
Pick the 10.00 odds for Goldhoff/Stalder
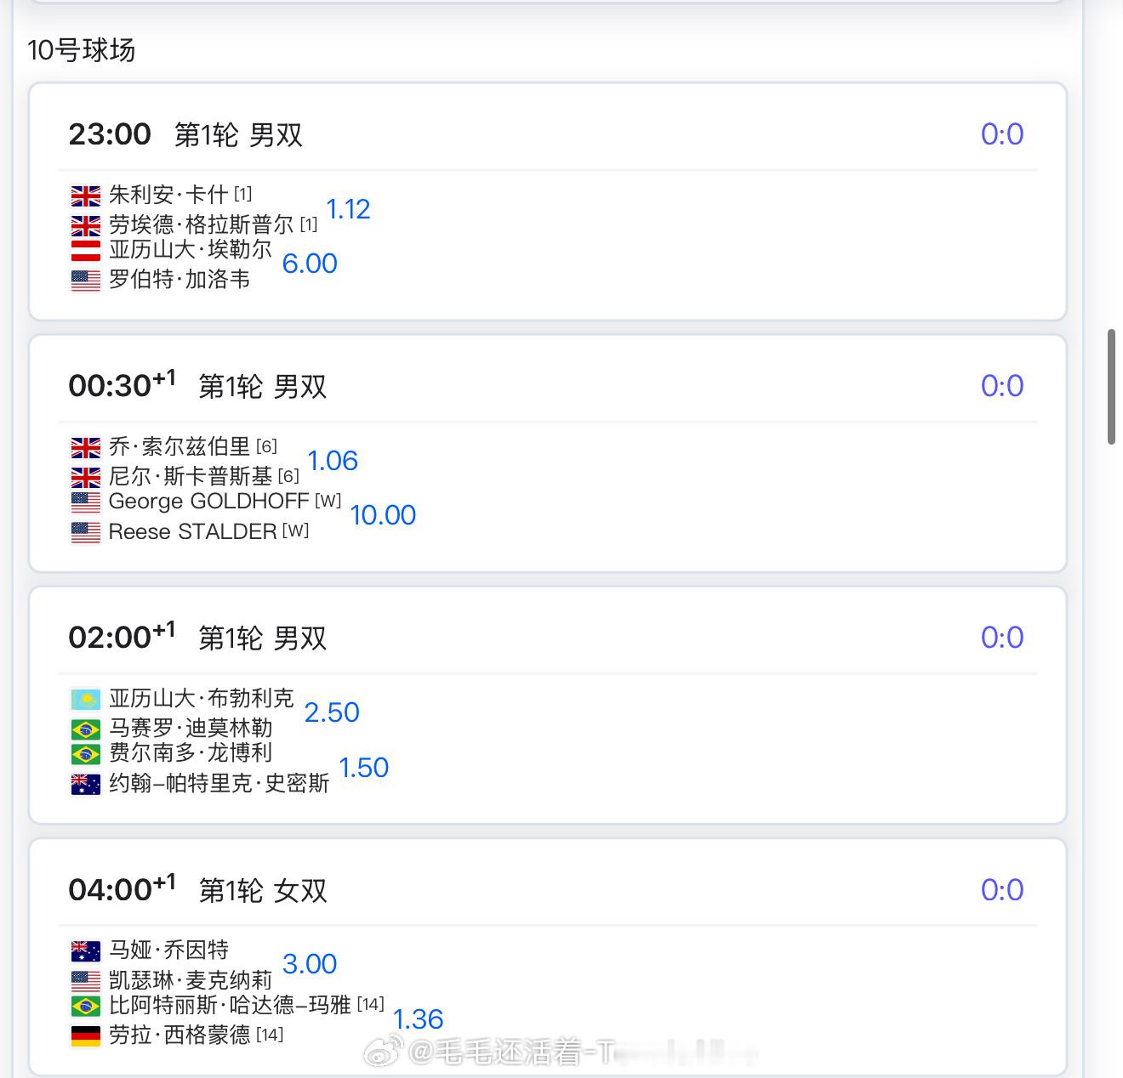(384, 515)
